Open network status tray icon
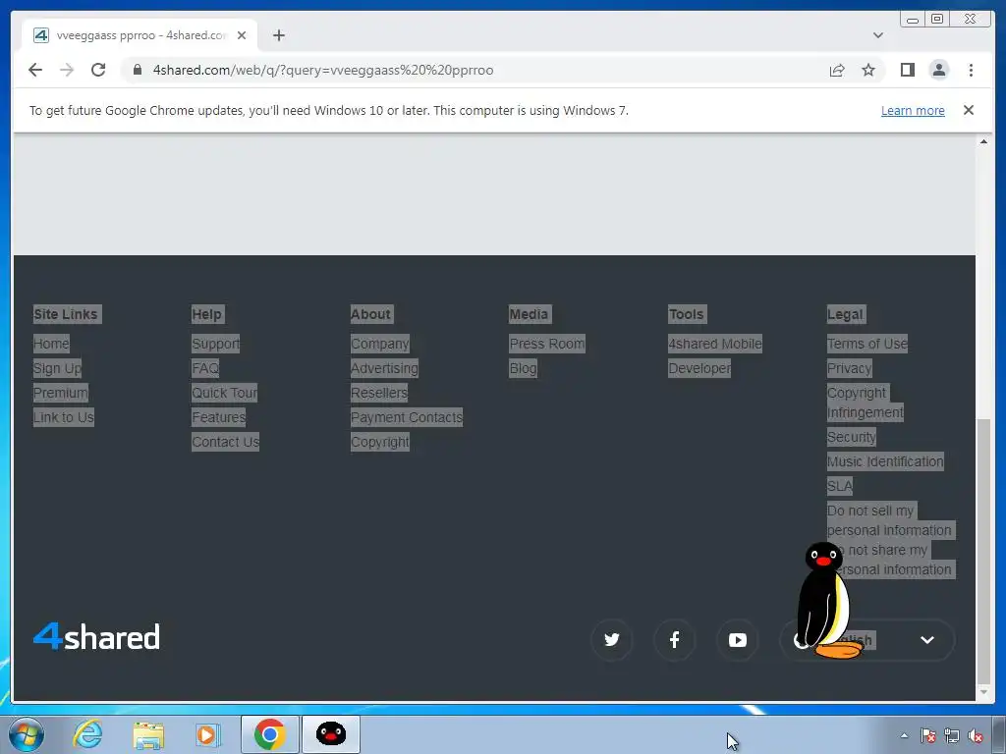The width and height of the screenshot is (1006, 754). click(952, 736)
